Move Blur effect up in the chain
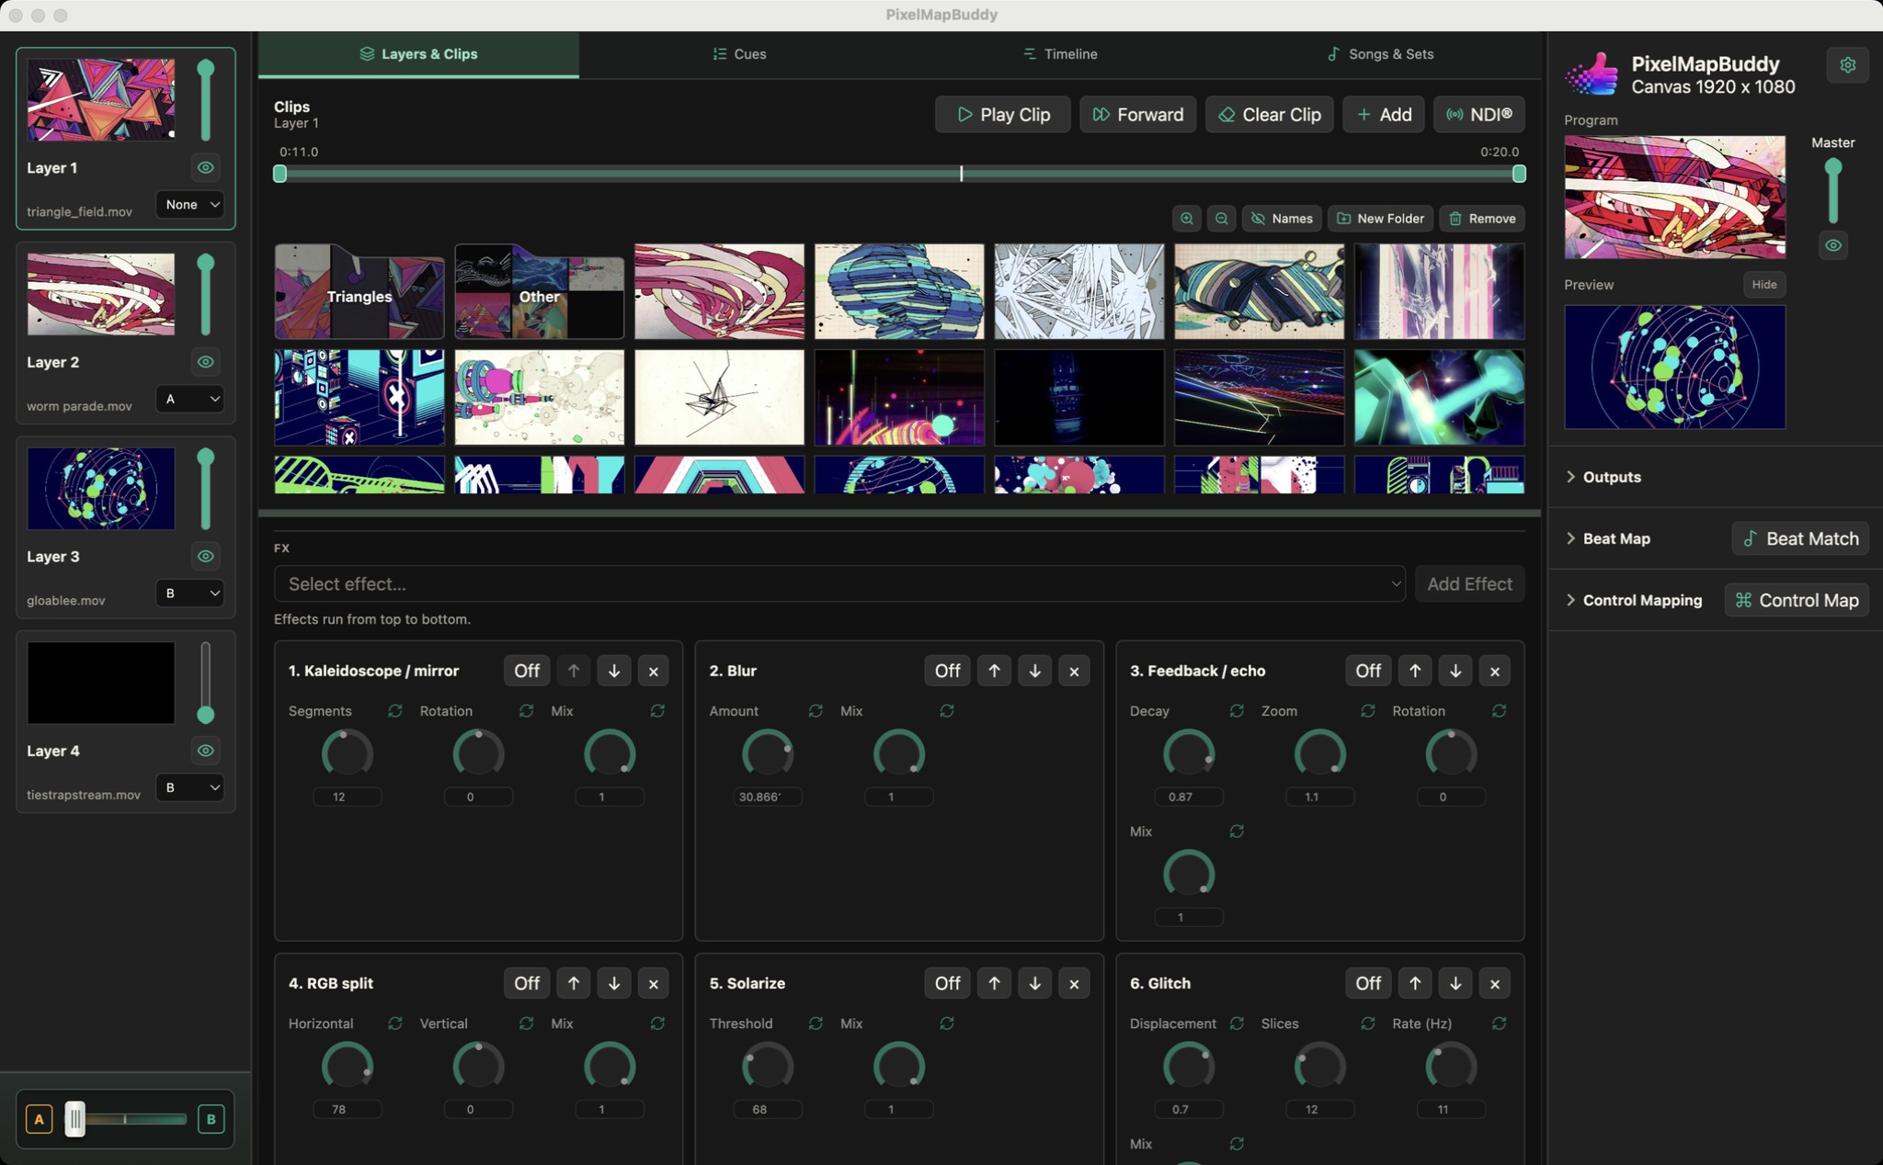Viewport: 1883px width, 1165px height. [x=994, y=671]
